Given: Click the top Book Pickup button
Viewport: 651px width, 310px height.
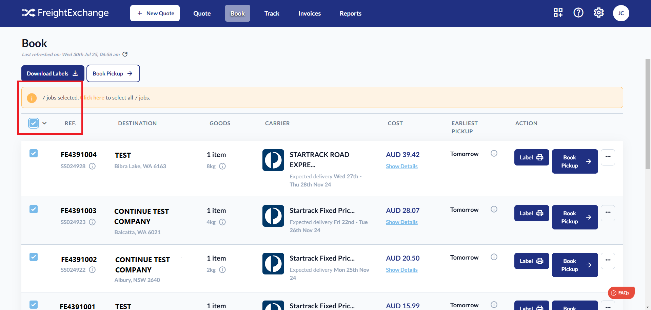Looking at the screenshot, I should pyautogui.click(x=113, y=73).
